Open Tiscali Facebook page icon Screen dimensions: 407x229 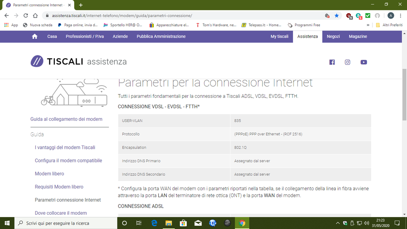[x=332, y=62]
